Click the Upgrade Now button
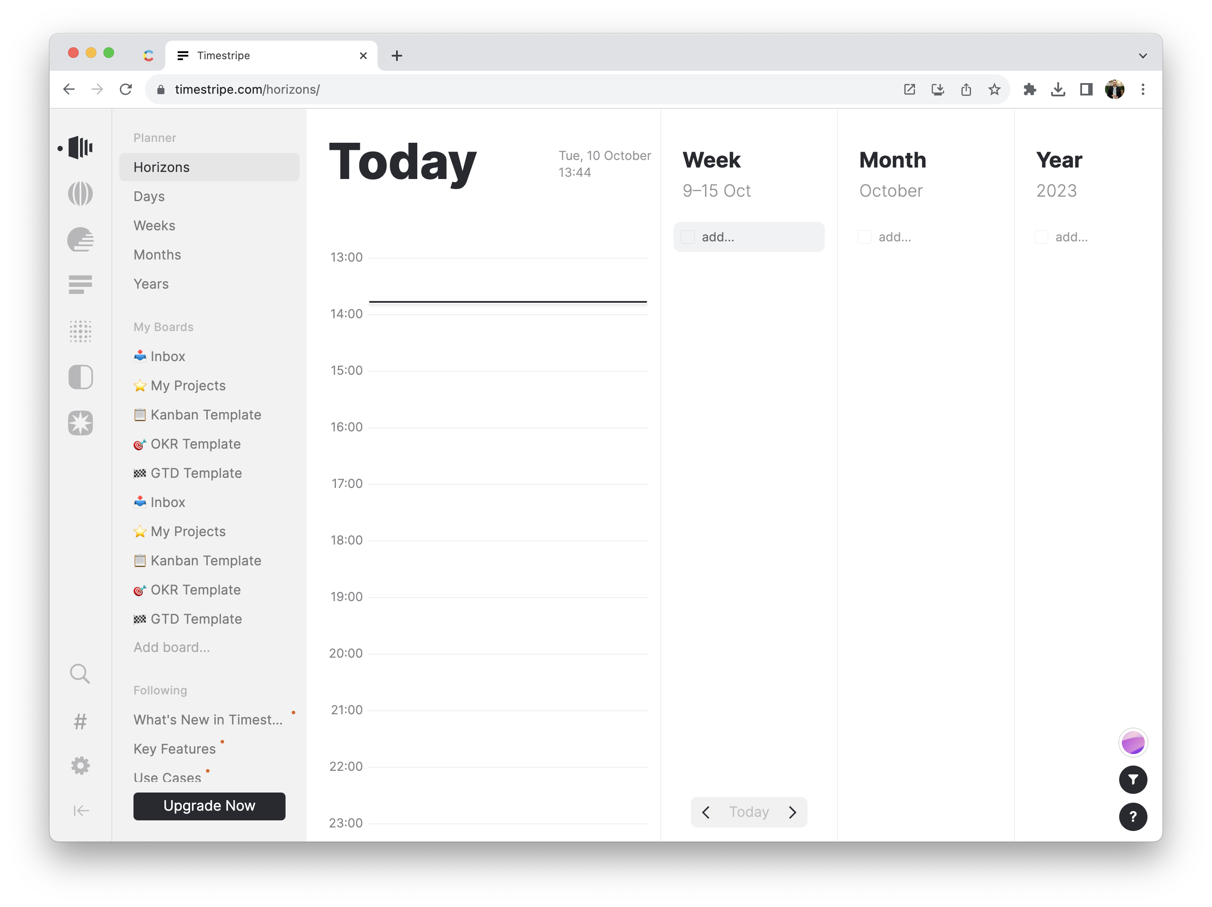1212x907 pixels. coord(209,805)
